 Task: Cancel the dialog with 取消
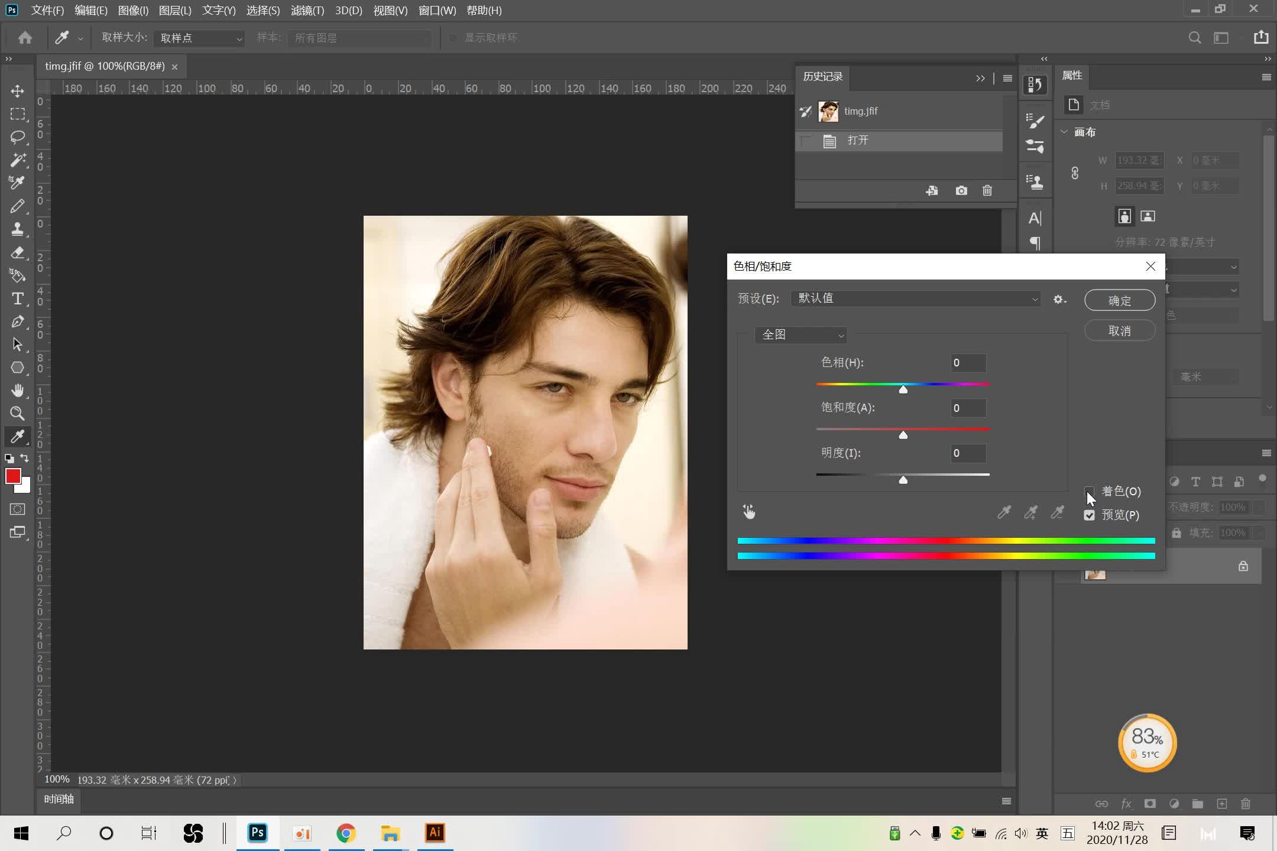[1119, 330]
